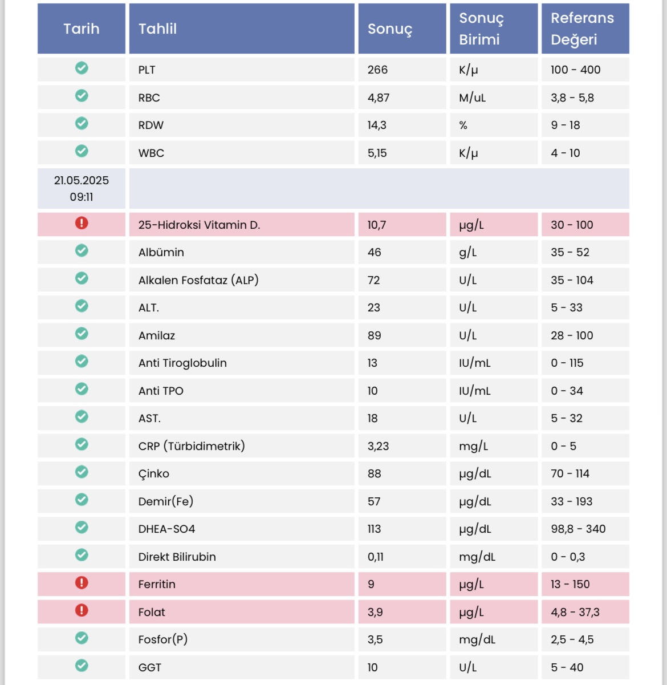This screenshot has width=667, height=685.
Task: Click the green checkmark next to DHEA-SO4
Action: (x=82, y=527)
